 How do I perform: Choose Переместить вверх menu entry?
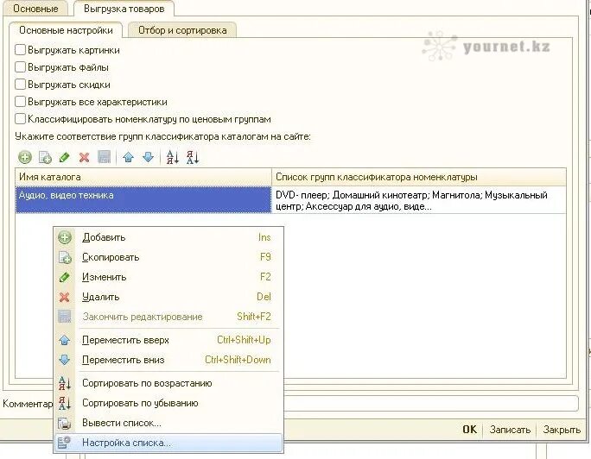click(168, 340)
